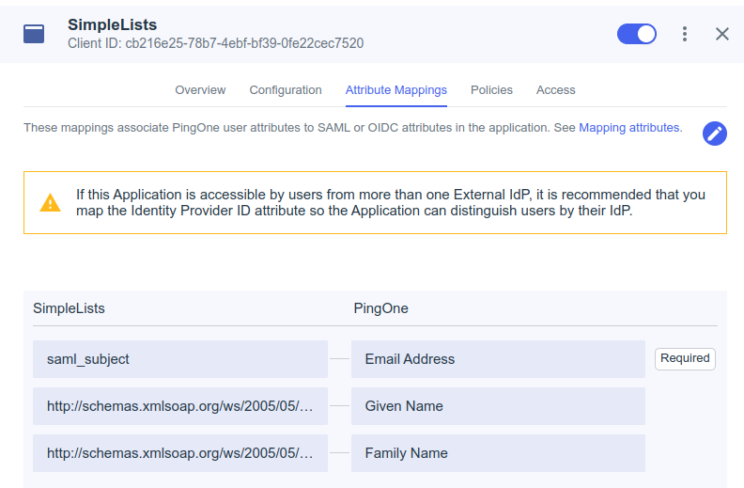The height and width of the screenshot is (488, 744).
Task: Click the External IdP warning message text
Action: pyautogui.click(x=391, y=203)
